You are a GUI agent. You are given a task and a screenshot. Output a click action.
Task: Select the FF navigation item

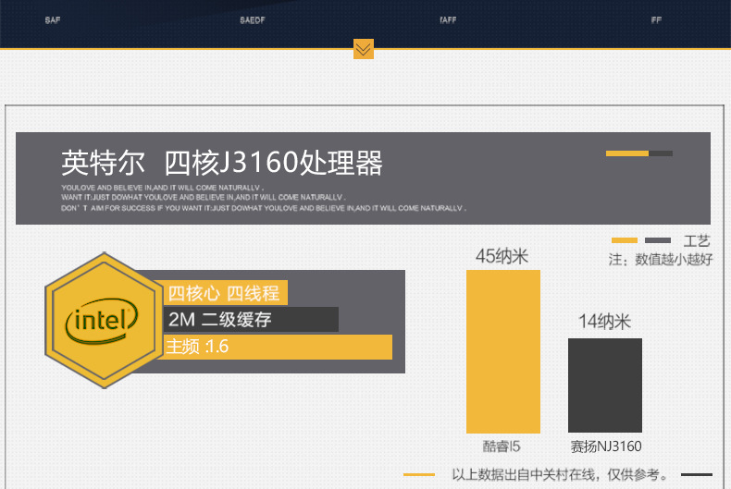point(656,20)
